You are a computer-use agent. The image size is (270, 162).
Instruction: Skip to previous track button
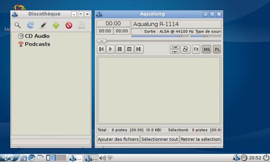click(101, 49)
